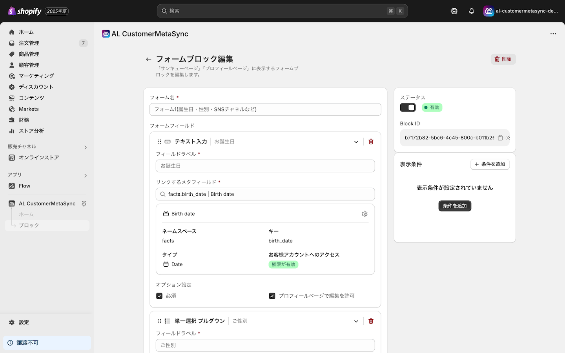Click the 有効 status badge
Viewport: 565px width, 353px height.
432,107
